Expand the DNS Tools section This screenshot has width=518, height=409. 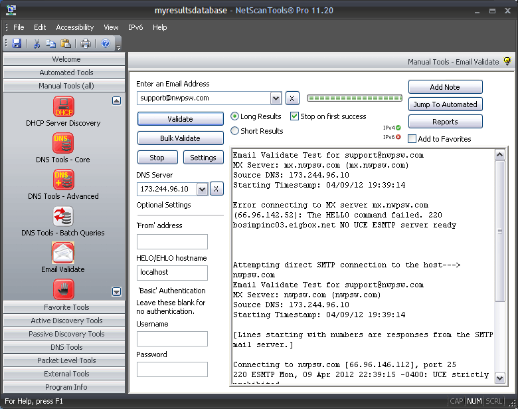[64, 346]
